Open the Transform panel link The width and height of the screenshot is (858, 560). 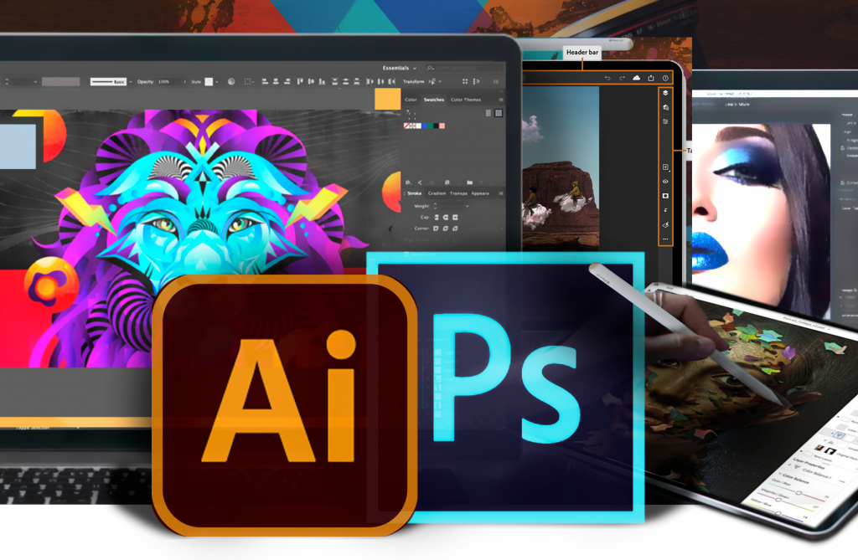414,81
